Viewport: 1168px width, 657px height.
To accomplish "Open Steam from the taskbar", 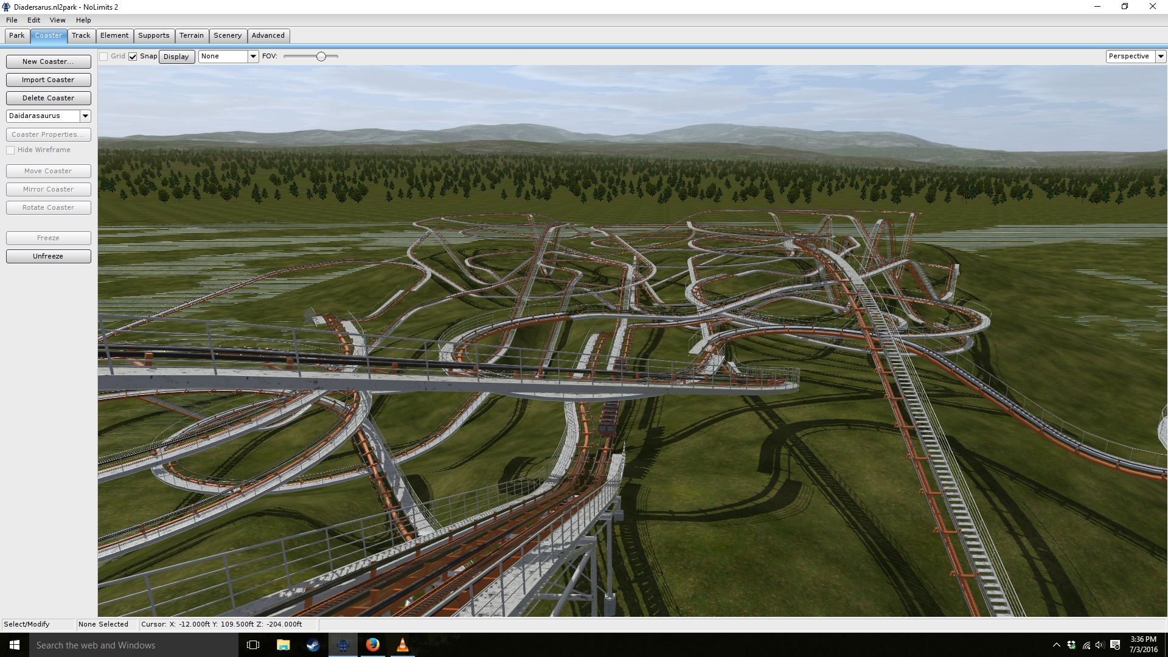I will (x=313, y=645).
